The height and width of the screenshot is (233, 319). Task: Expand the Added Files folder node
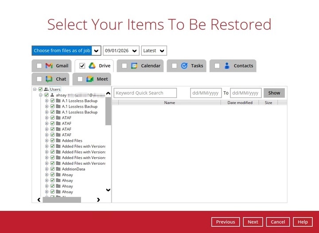click(x=47, y=141)
